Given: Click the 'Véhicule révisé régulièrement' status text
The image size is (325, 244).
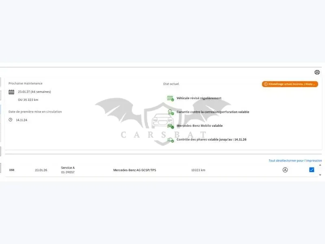Looking at the screenshot, I should [x=199, y=98].
